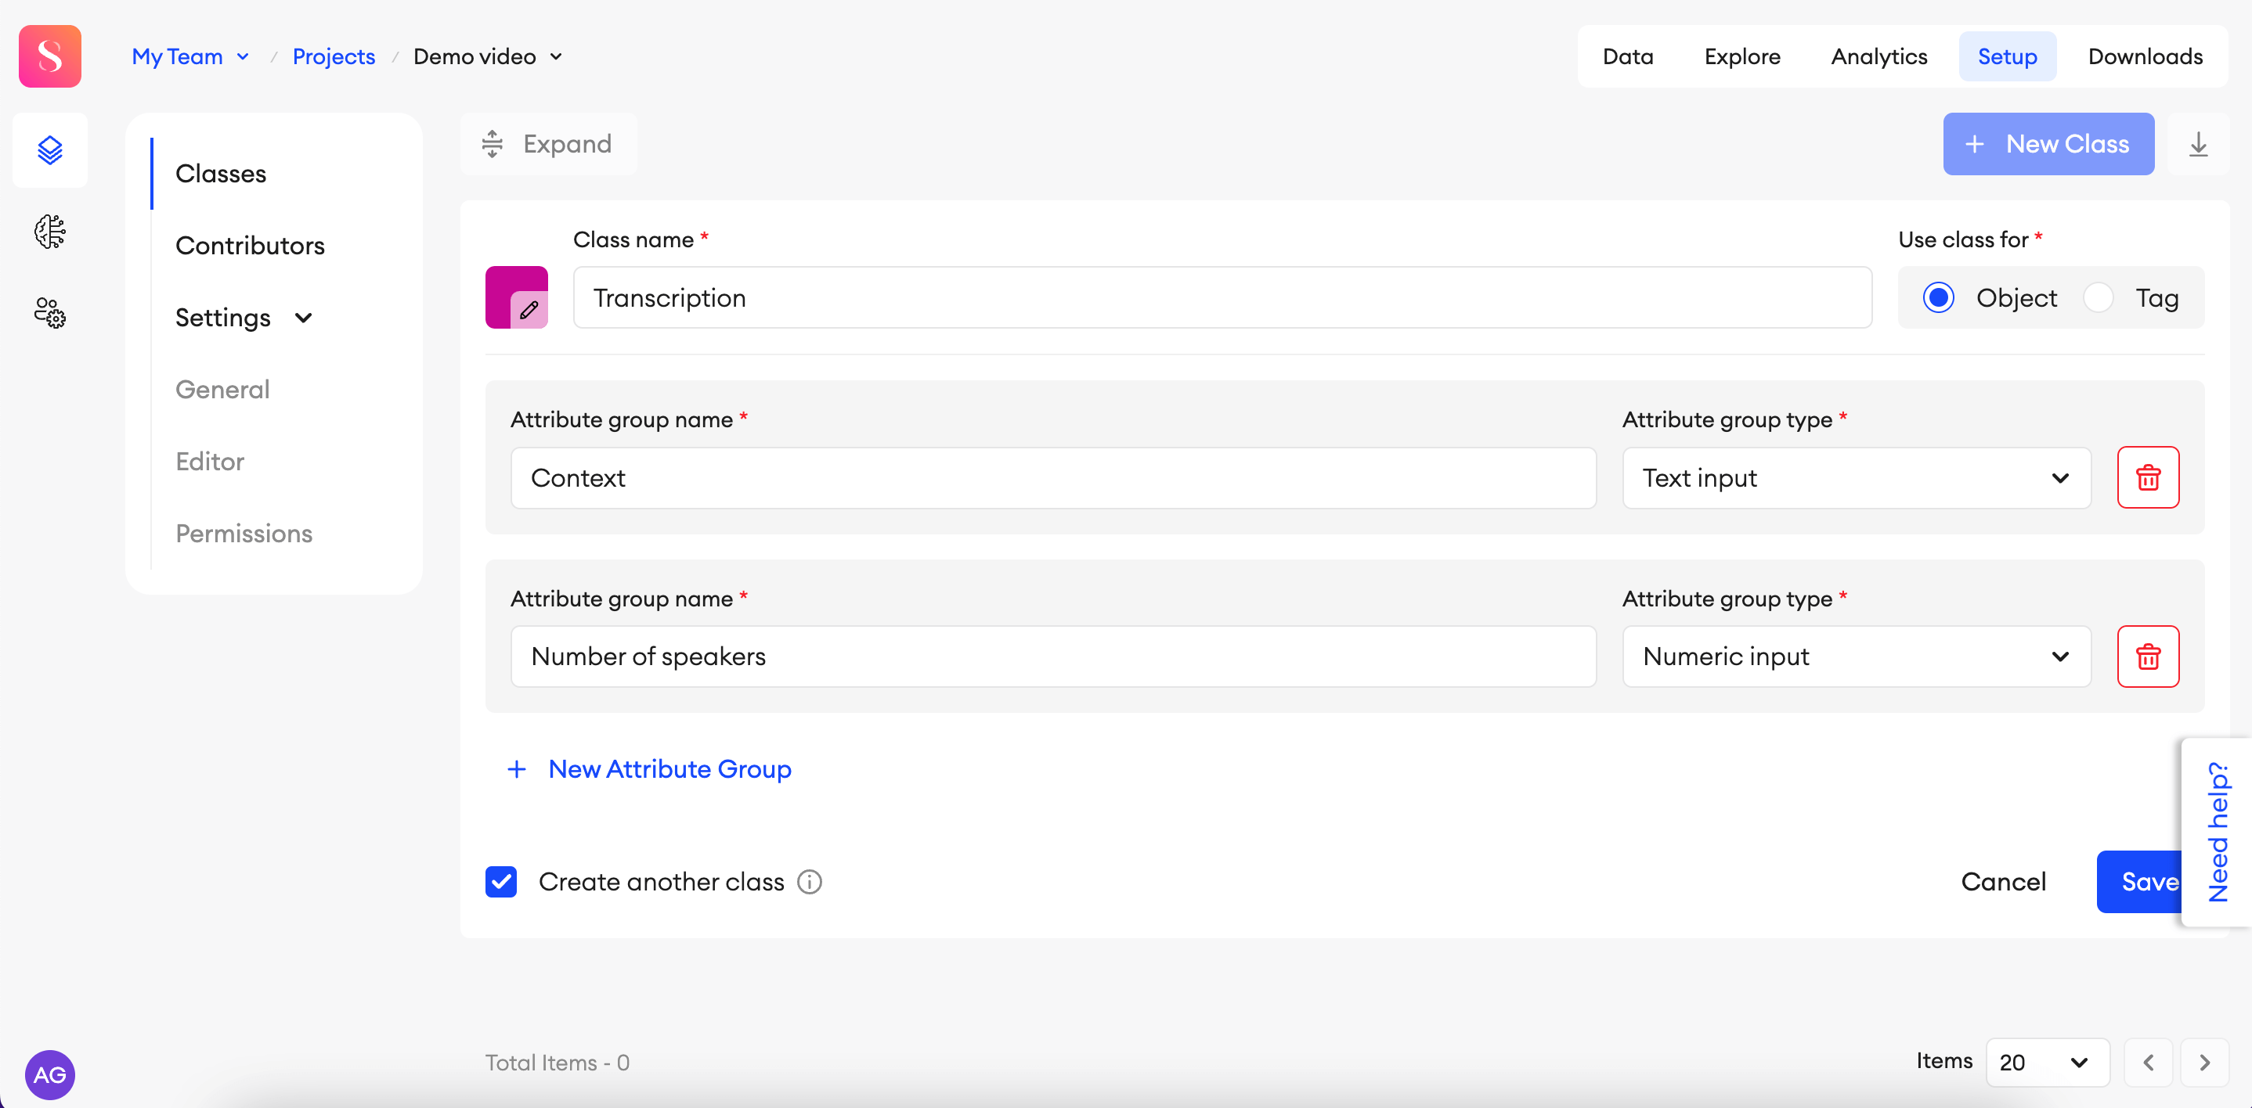Open the Items per page dropdown
2252x1108 pixels.
click(x=2046, y=1062)
